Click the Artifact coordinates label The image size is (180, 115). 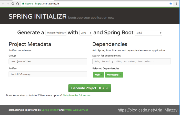20,50
